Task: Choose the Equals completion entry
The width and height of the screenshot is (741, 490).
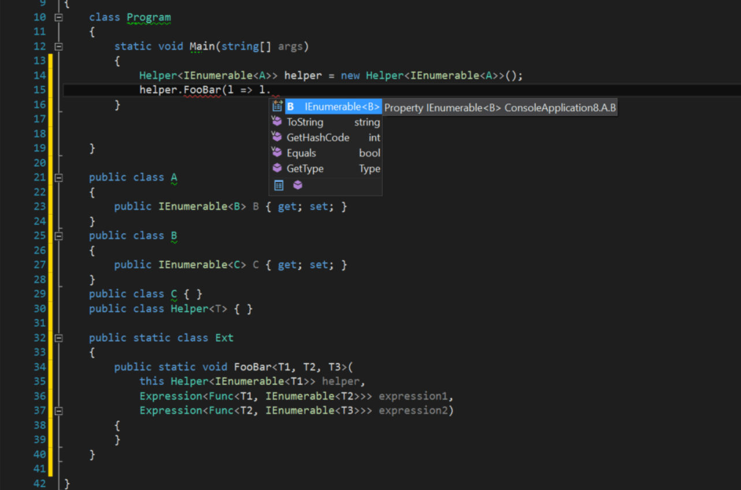Action: [301, 153]
